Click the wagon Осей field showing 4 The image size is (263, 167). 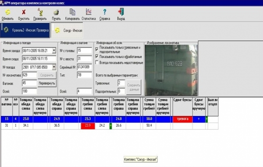(84, 91)
